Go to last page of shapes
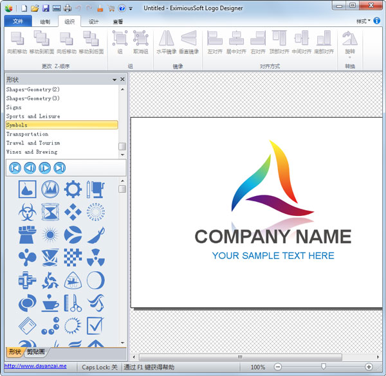This screenshot has width=386, height=376. click(x=60, y=168)
